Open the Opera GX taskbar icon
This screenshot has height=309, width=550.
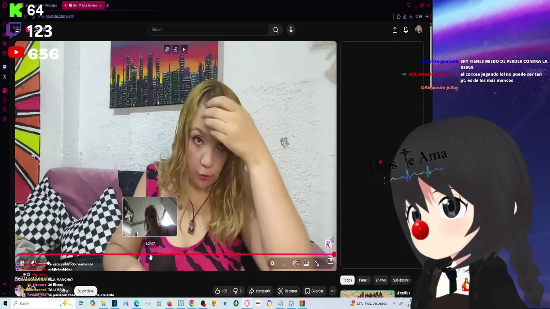[x=247, y=303]
